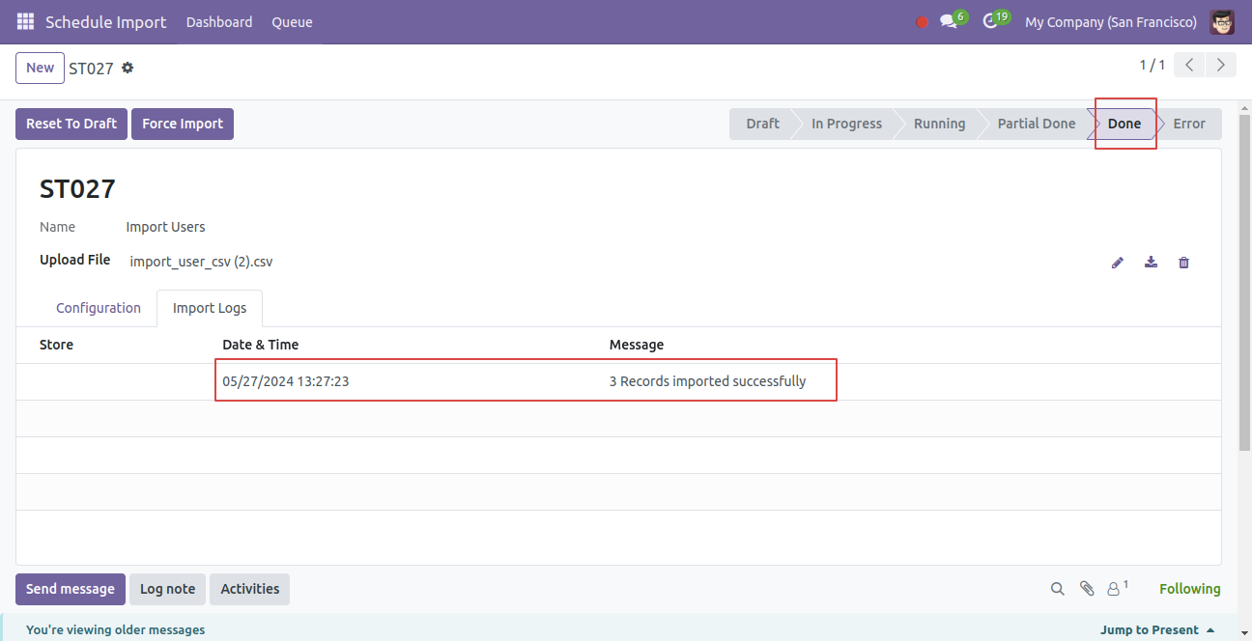Open attachments paperclip icon

tap(1087, 589)
